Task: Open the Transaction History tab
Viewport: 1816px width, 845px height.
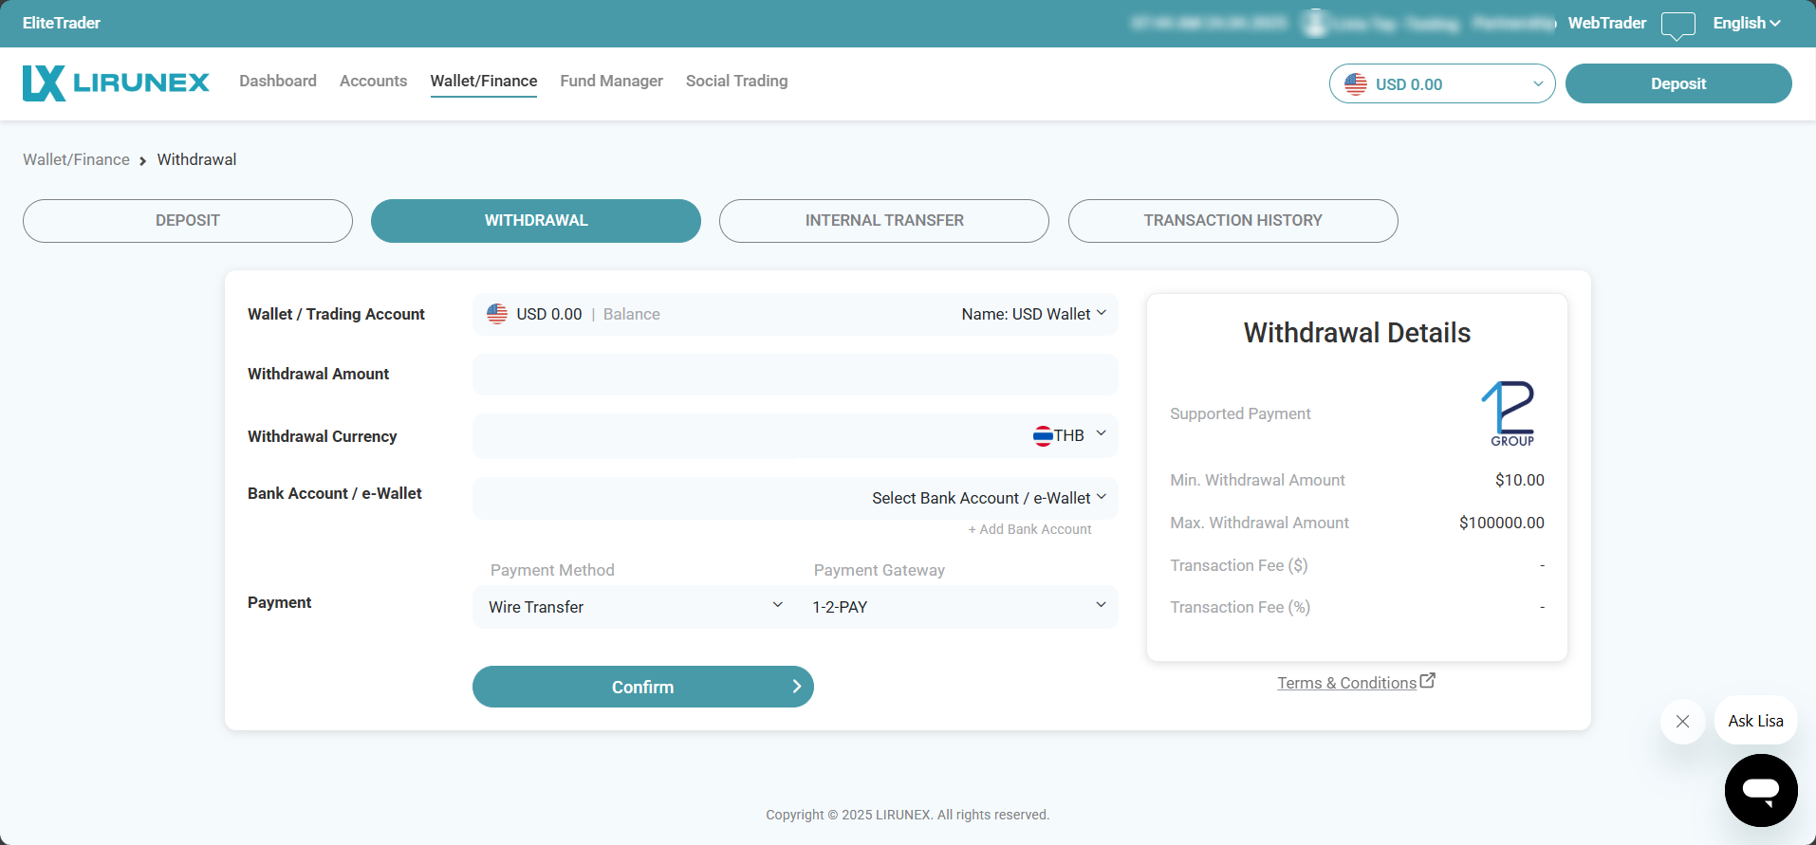Action: tap(1232, 220)
